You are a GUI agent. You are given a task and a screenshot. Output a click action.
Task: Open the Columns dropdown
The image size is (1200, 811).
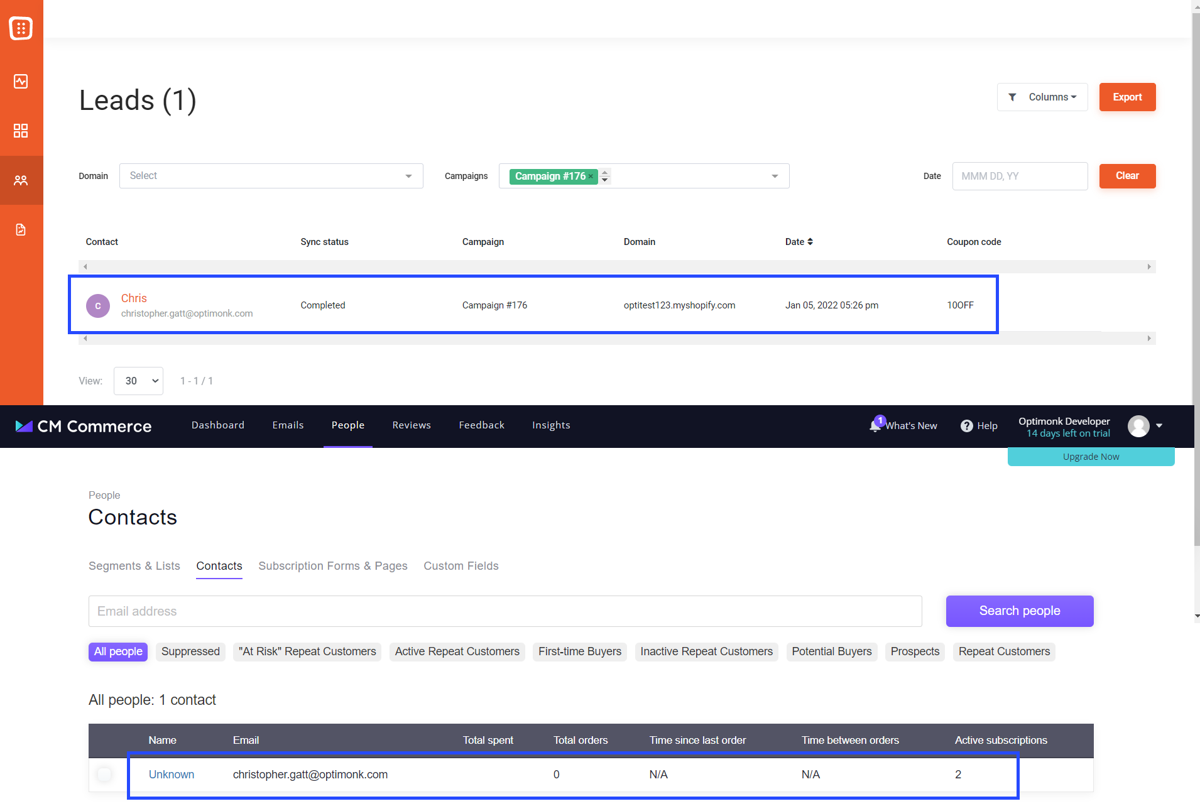(1042, 97)
